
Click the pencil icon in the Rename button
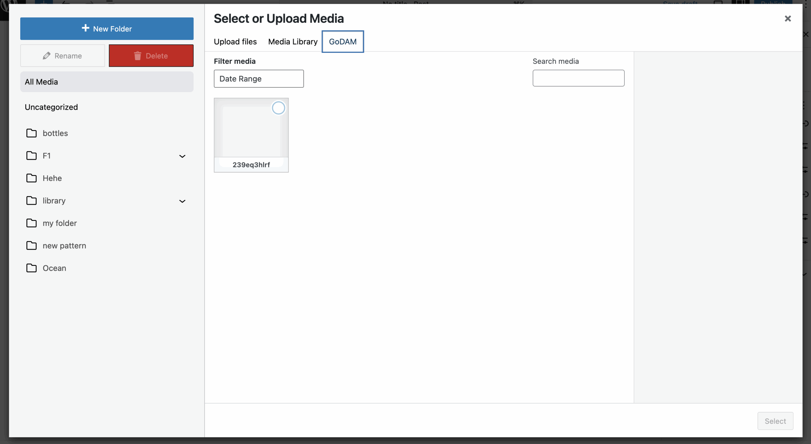(x=47, y=56)
